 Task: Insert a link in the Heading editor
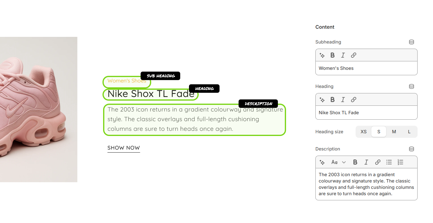(x=353, y=100)
